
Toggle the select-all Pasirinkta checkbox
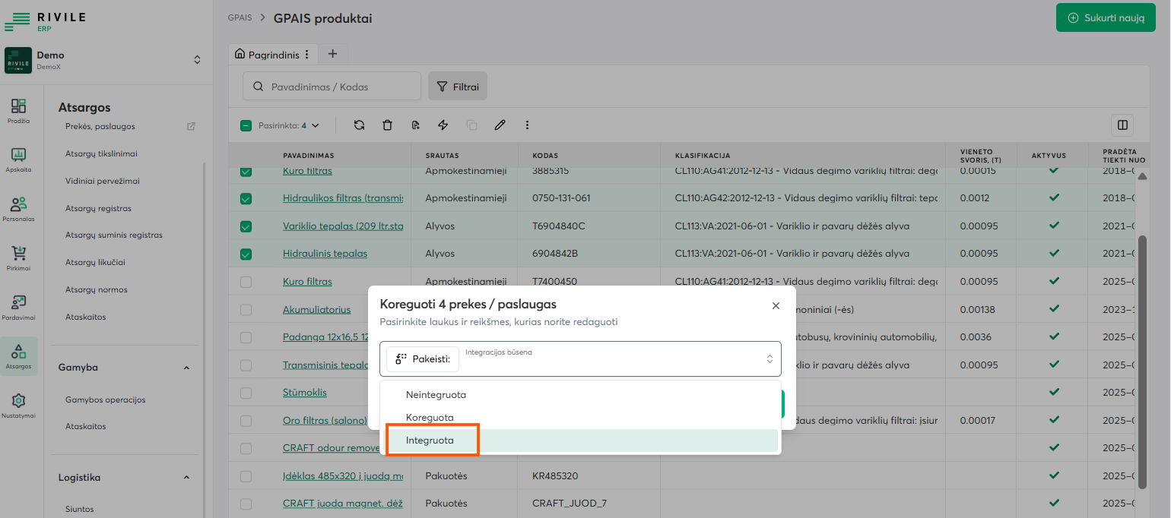point(246,126)
